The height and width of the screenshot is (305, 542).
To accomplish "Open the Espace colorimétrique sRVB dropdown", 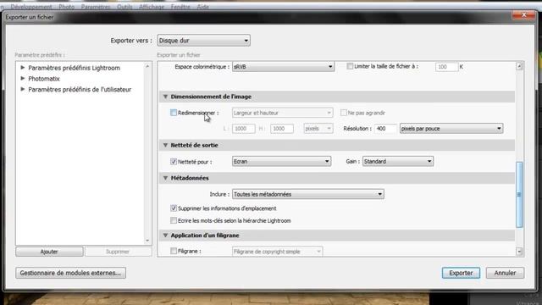I will [x=283, y=66].
